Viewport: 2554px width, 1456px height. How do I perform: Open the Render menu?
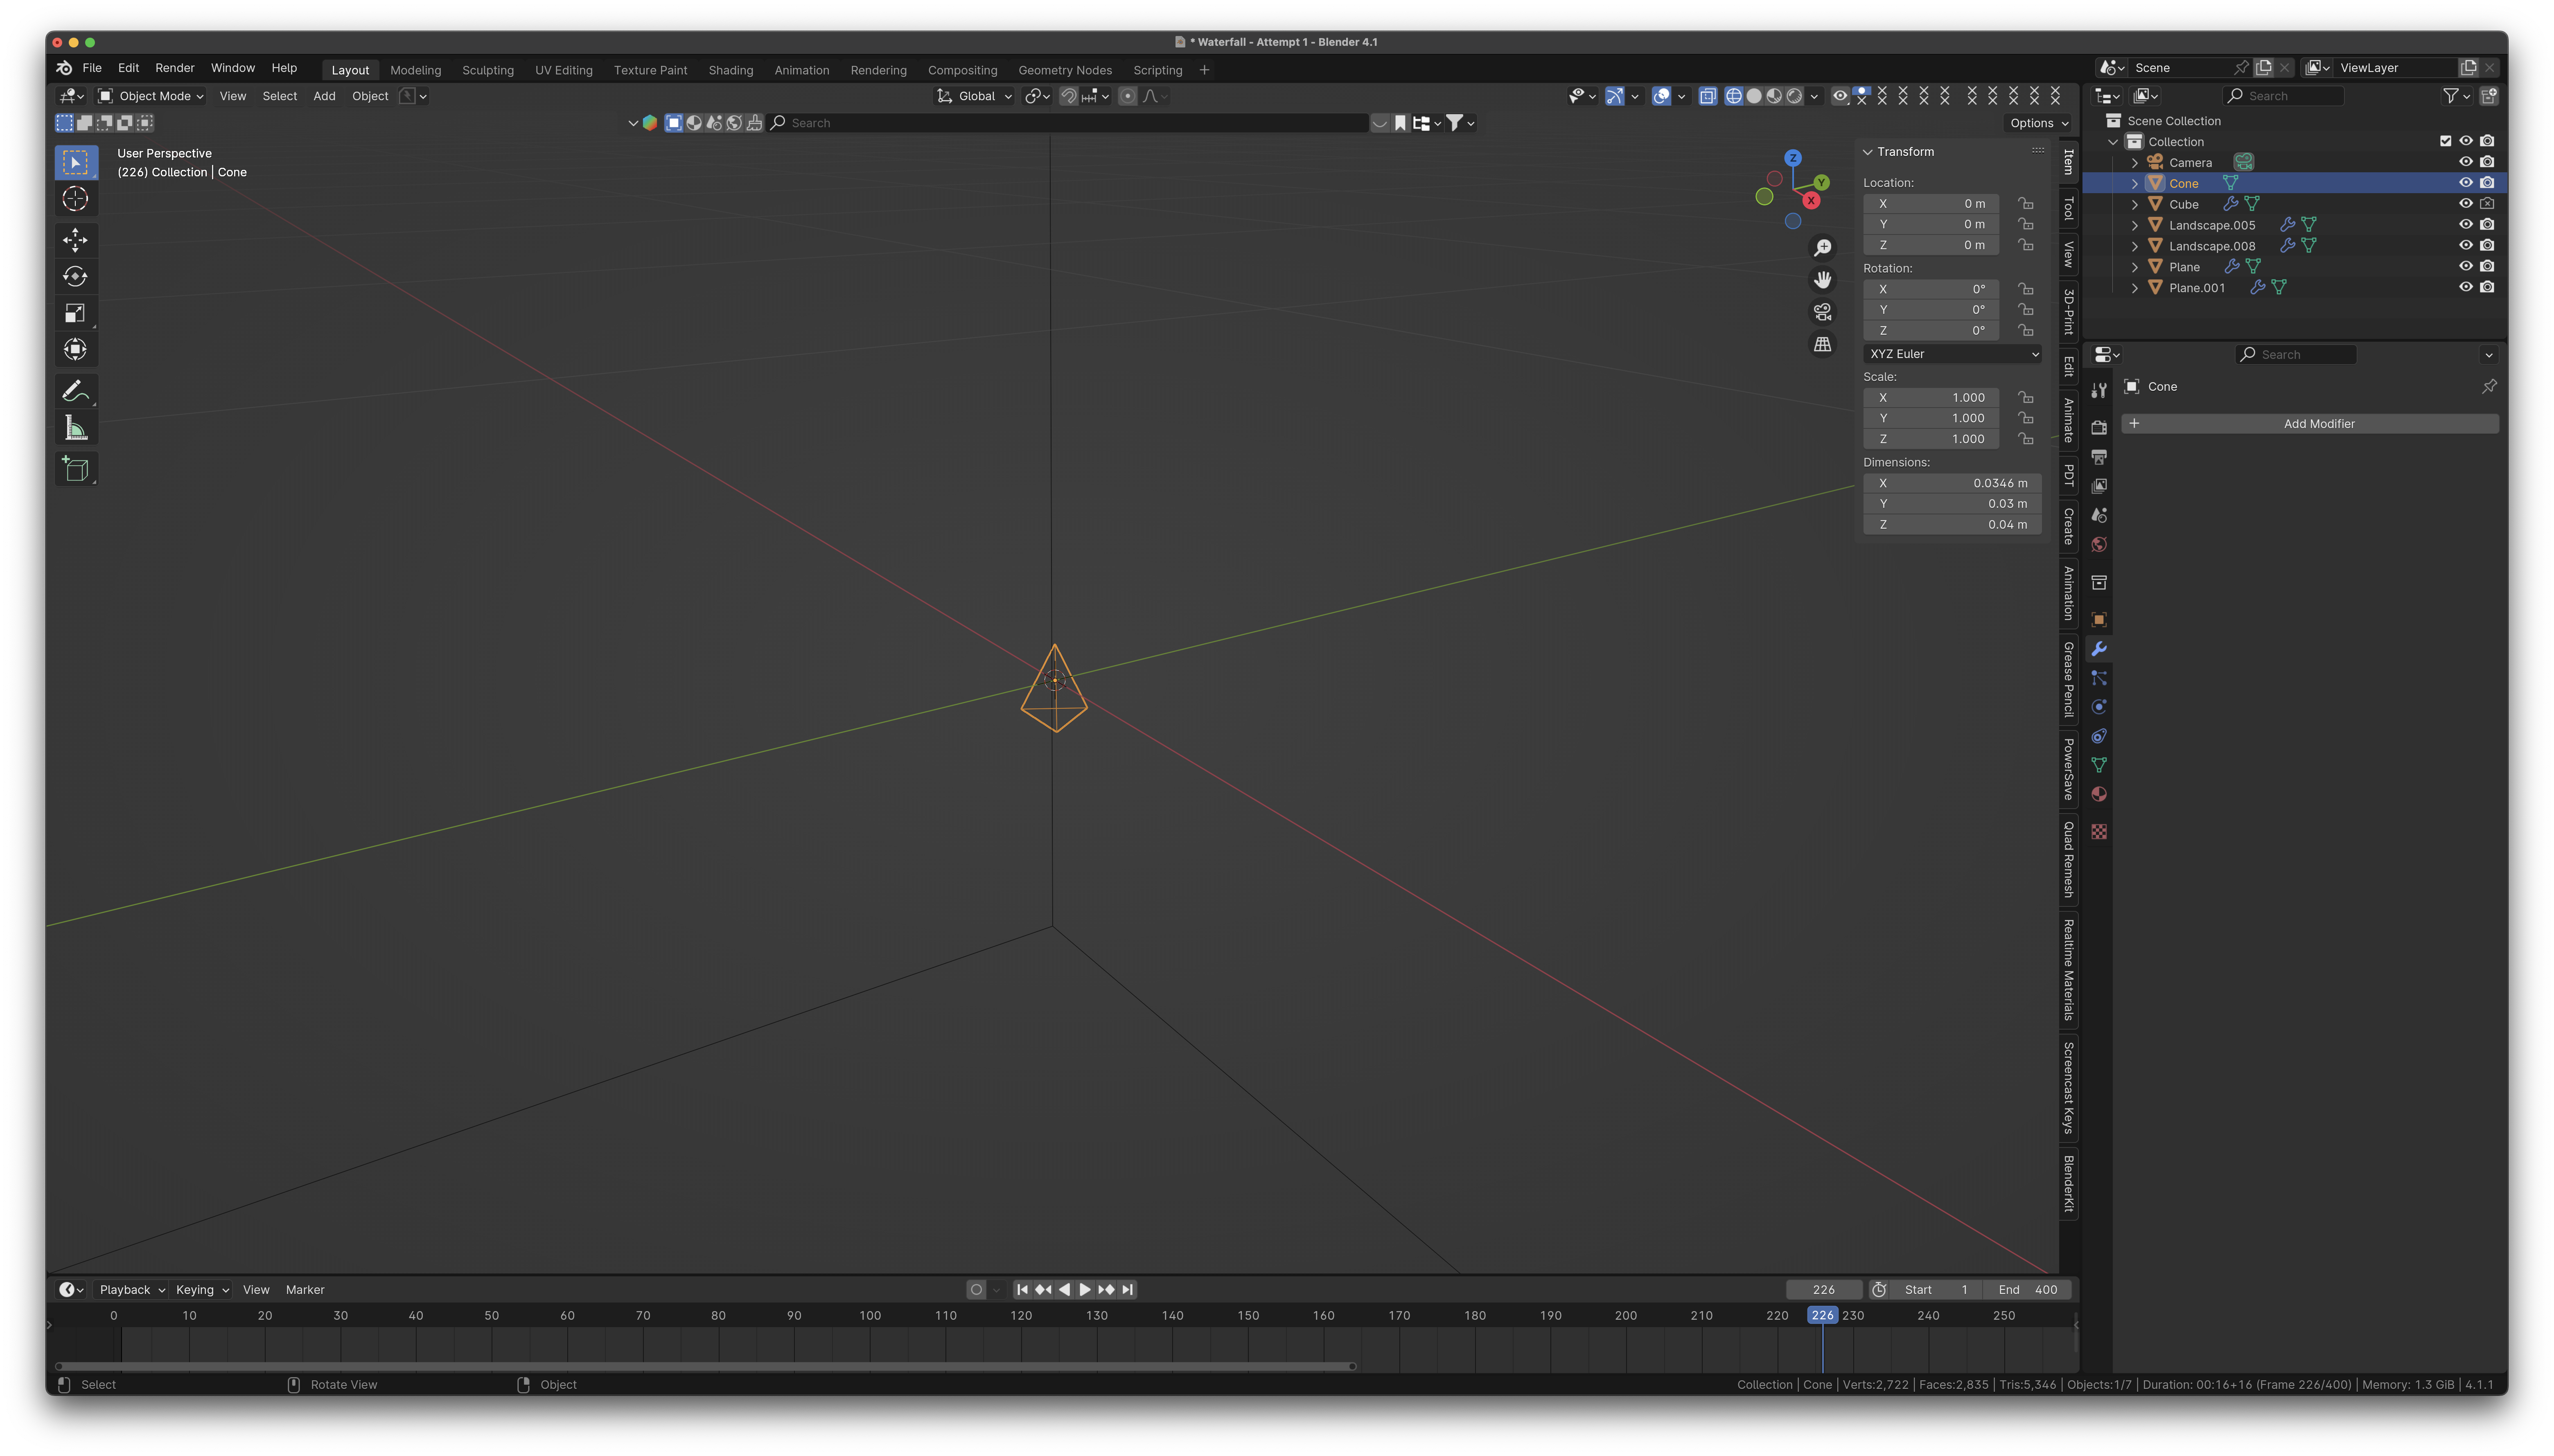pyautogui.click(x=175, y=68)
